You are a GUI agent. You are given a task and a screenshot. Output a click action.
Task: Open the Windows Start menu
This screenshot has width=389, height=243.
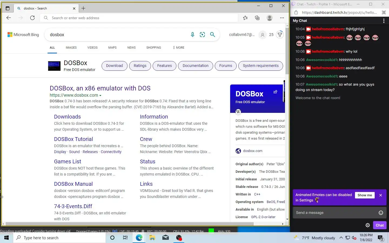pyautogui.click(x=6, y=238)
